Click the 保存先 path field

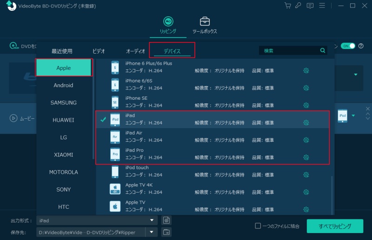(91, 232)
